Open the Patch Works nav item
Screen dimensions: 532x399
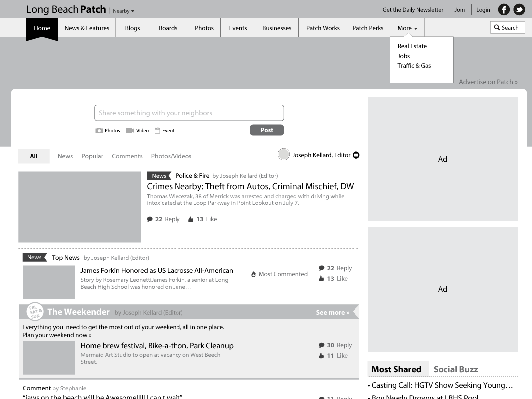click(x=323, y=28)
